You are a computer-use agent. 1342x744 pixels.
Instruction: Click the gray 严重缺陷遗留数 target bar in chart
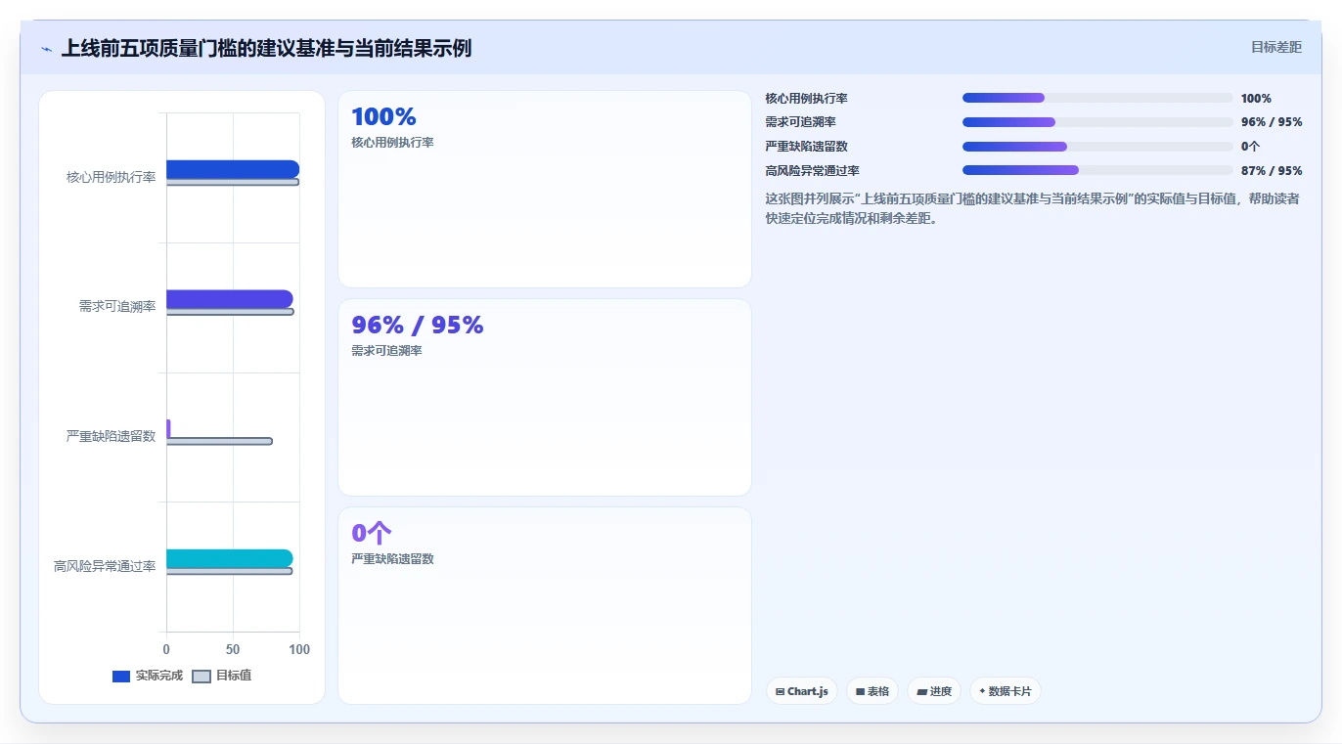point(219,442)
